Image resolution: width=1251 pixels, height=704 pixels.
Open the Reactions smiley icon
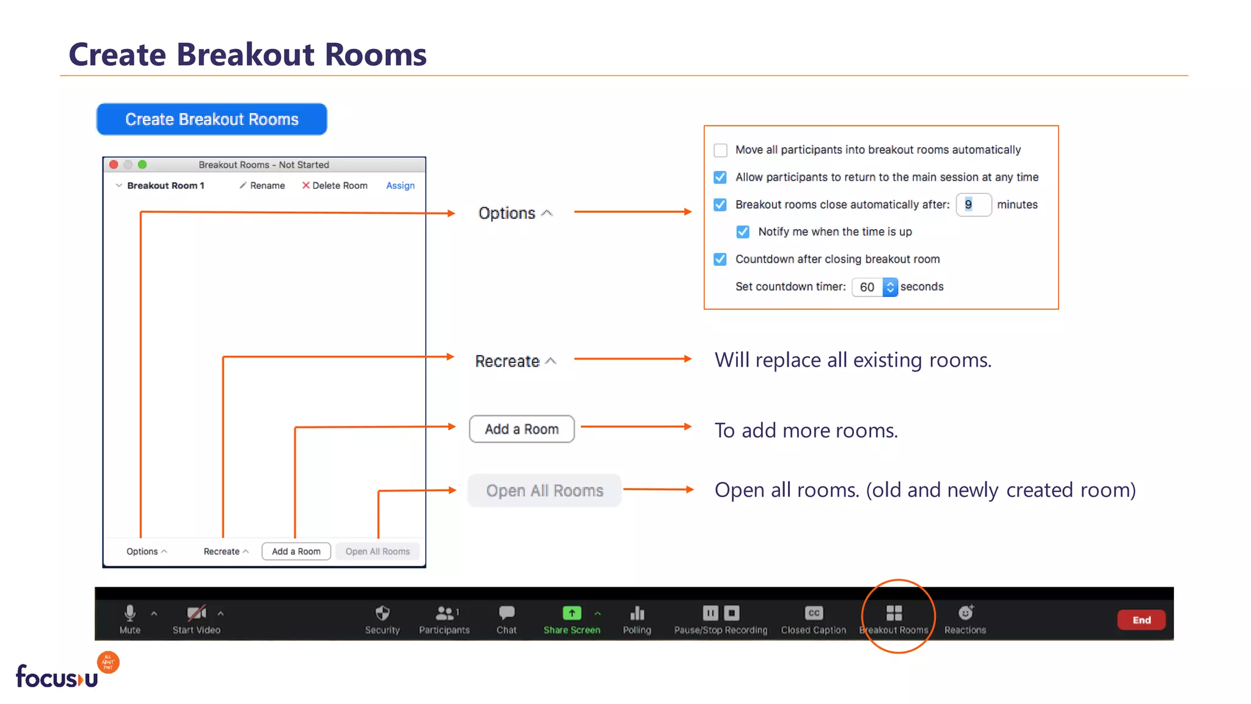click(x=965, y=613)
